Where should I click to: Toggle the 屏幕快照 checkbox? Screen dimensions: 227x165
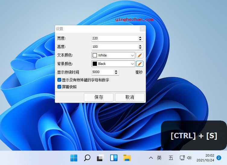(59, 87)
